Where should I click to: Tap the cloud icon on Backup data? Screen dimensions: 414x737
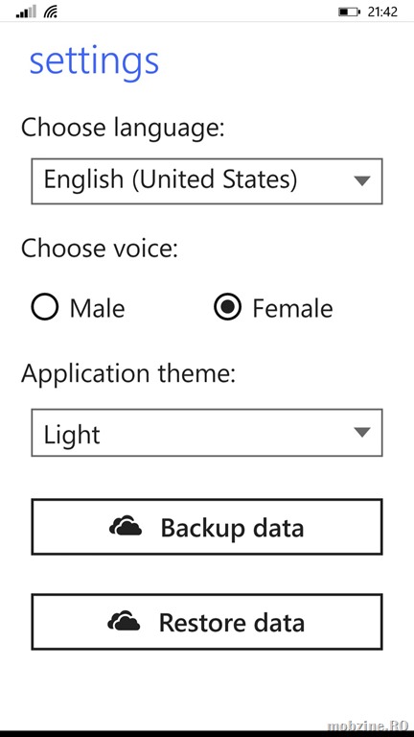tap(126, 526)
